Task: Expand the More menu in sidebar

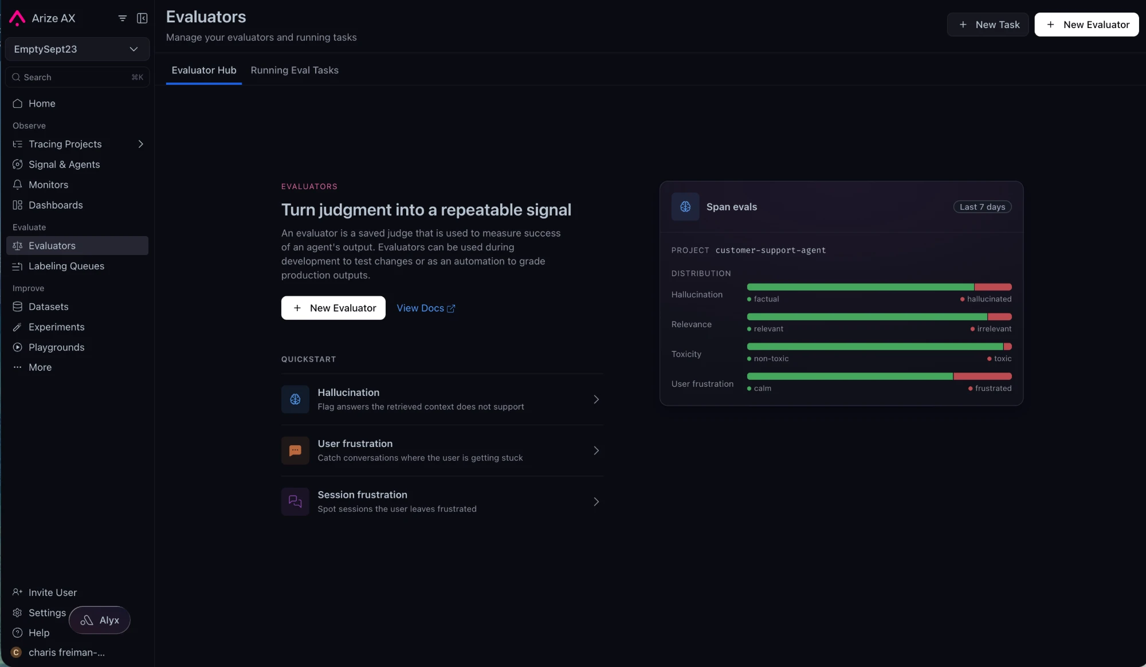Action: pyautogui.click(x=77, y=367)
